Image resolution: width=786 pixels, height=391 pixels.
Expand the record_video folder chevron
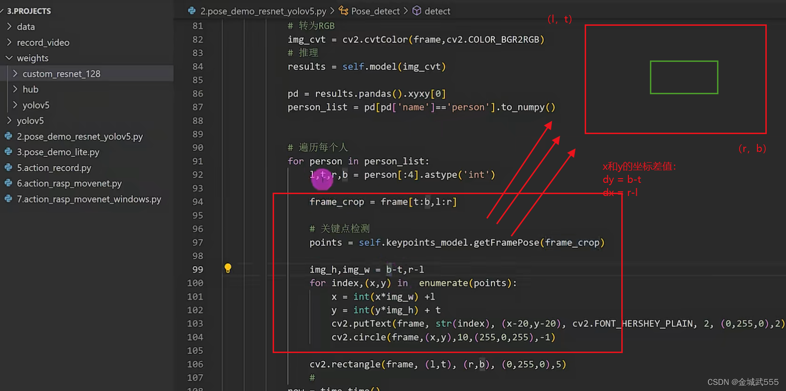[x=9, y=42]
